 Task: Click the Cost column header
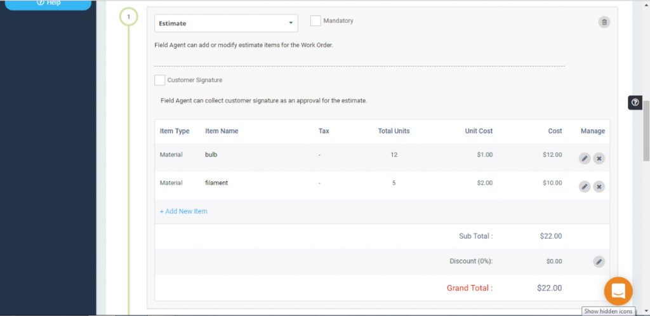(x=555, y=131)
